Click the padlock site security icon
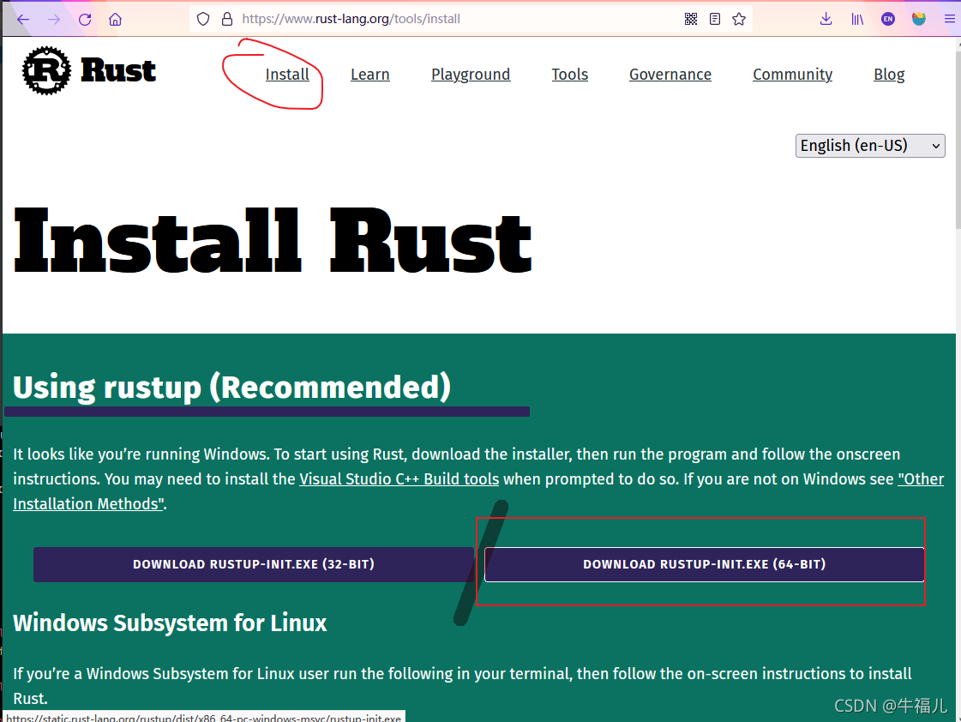 [x=227, y=19]
